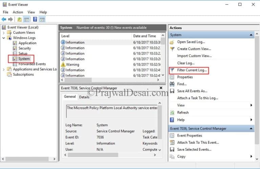This screenshot has height=169, width=260.
Task: Click the Security log icon in the tree
Action: pos(15,48)
